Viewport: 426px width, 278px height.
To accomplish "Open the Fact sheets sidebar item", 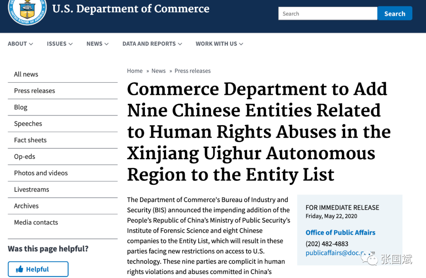I will [30, 140].
